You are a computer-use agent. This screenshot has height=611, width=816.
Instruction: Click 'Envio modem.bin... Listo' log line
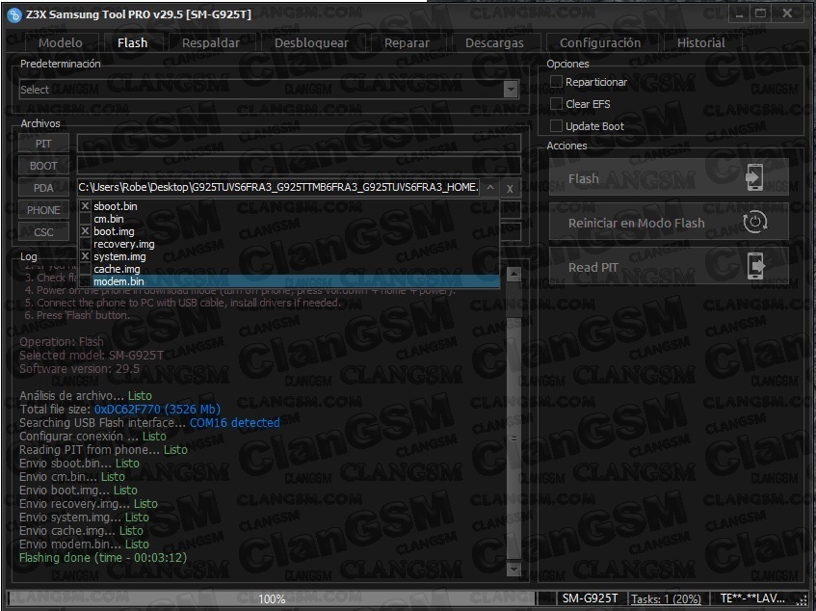point(85,545)
